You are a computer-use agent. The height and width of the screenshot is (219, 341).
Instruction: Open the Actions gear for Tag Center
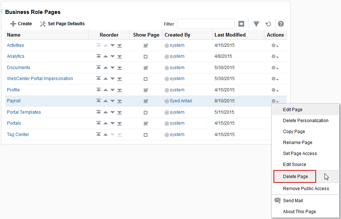pyautogui.click(x=273, y=135)
